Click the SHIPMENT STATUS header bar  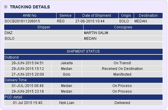83,51
